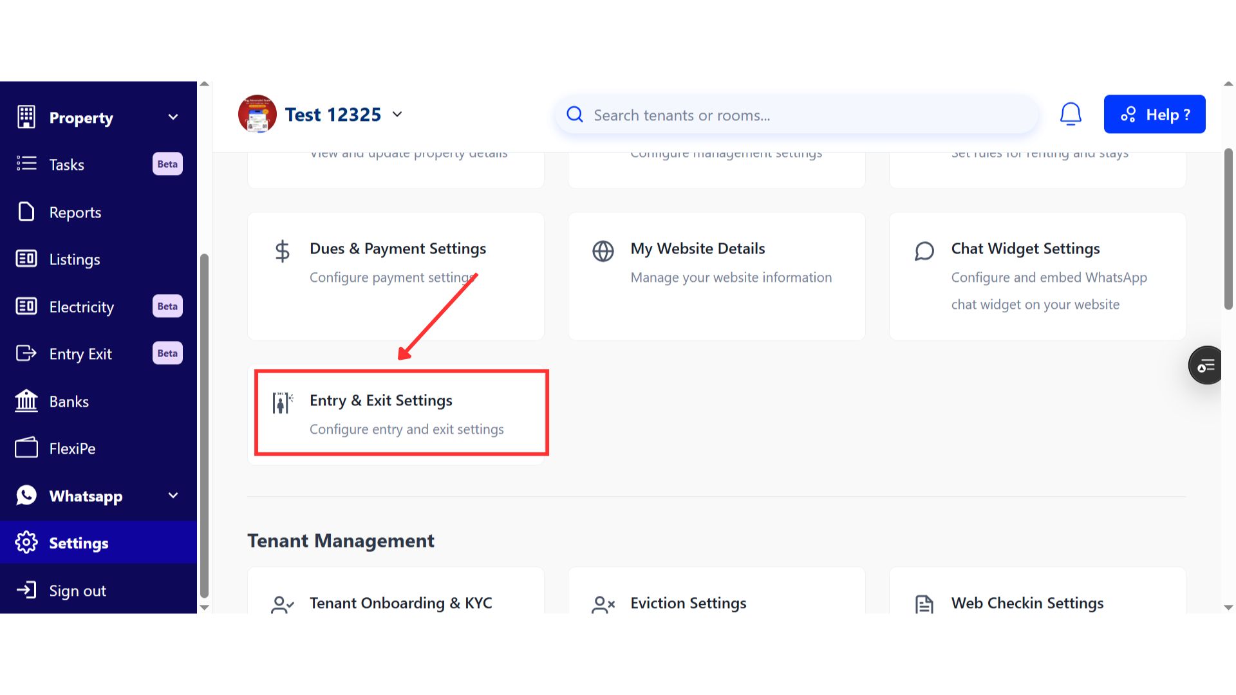Go to Listings in the sidebar

point(75,259)
